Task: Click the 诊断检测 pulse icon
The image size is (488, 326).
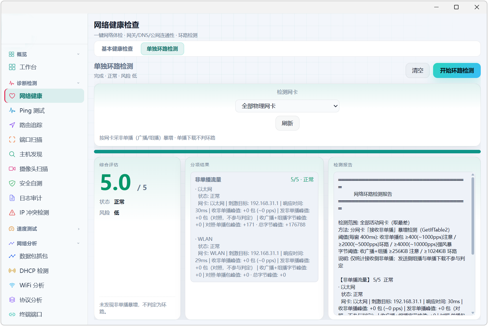Action: click(x=12, y=83)
